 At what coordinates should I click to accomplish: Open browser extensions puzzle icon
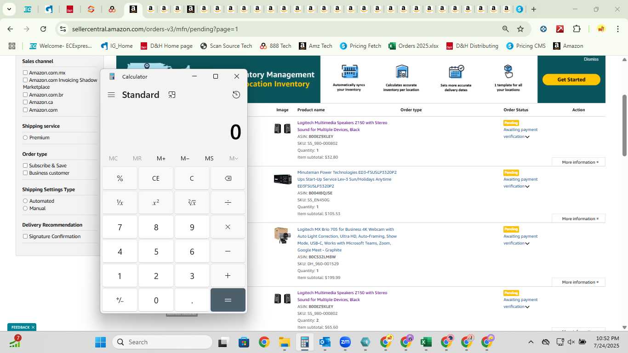pos(577,29)
